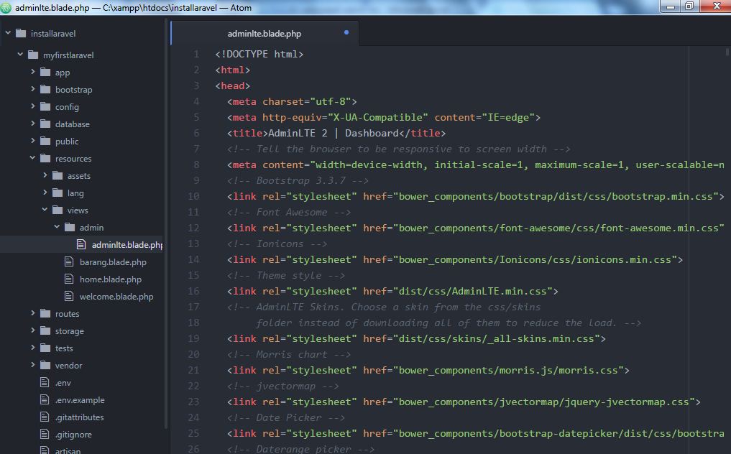
Task: Click line number 16 in the gutter
Action: [193, 292]
